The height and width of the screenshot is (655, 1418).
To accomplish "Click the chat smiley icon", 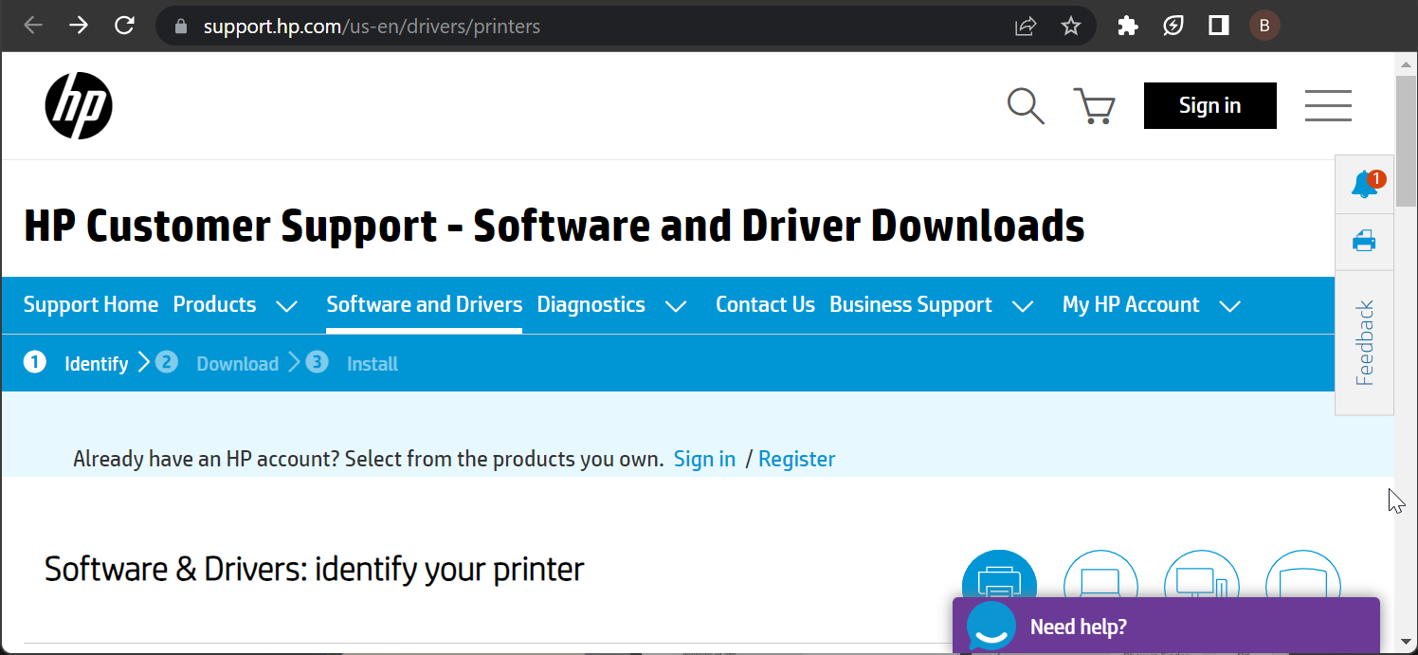I will point(991,627).
